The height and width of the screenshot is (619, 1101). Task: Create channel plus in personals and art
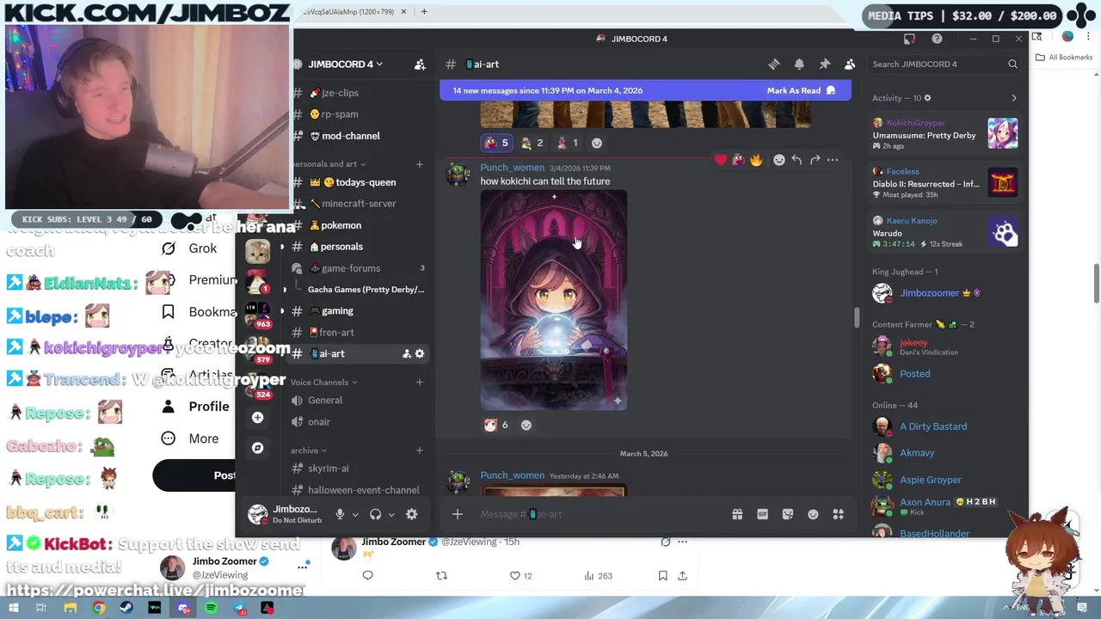(x=420, y=164)
